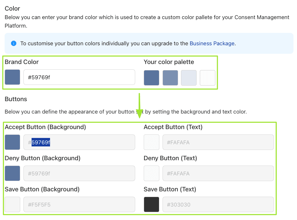This screenshot has width=297, height=220.
Task: Click the Brand Color swatch
Action: pyautogui.click(x=12, y=77)
